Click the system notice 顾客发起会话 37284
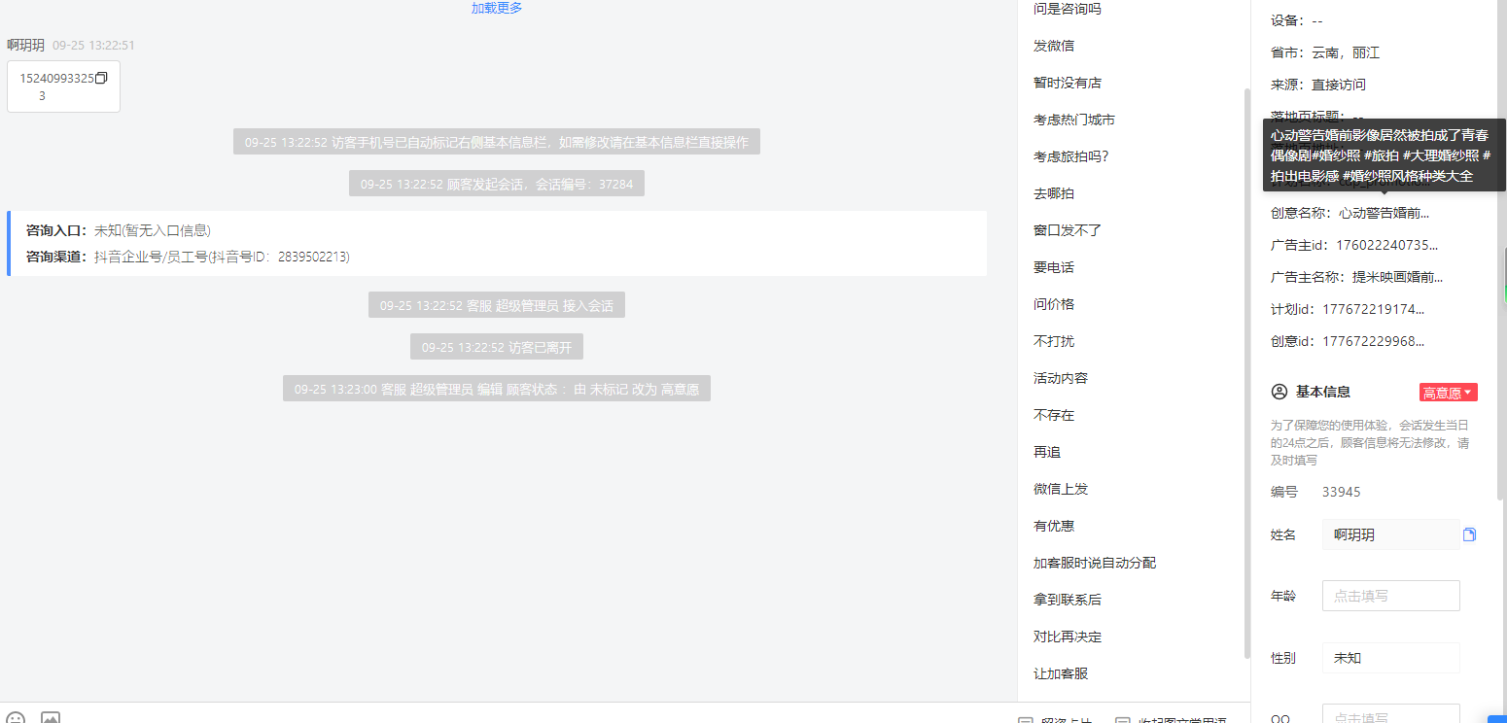Image resolution: width=1507 pixels, height=723 pixels. click(x=497, y=184)
